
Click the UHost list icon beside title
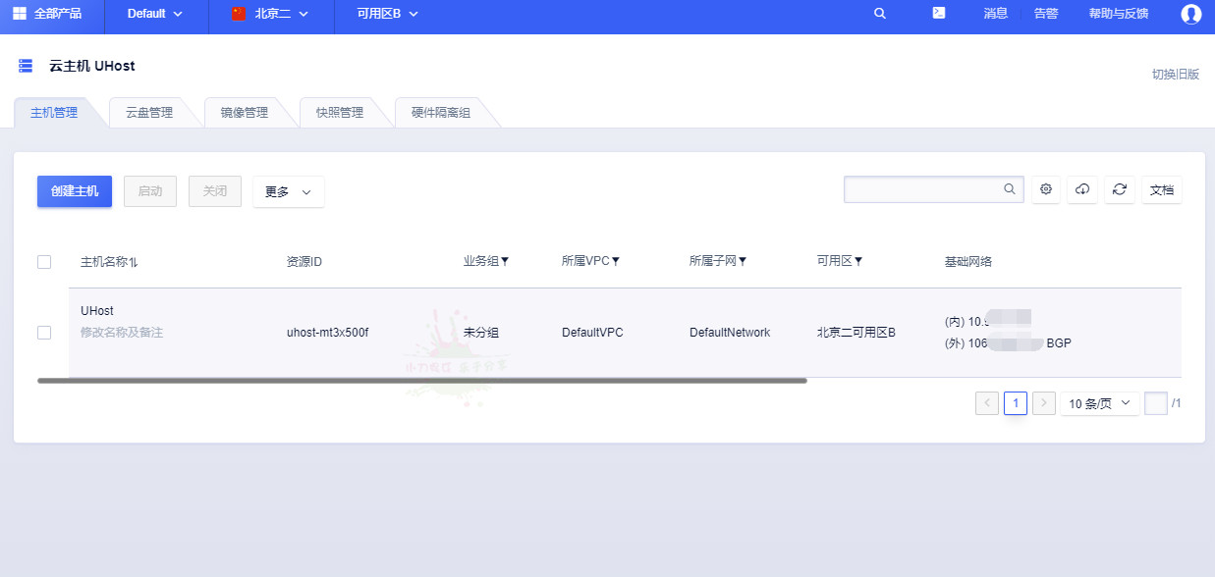[x=26, y=66]
